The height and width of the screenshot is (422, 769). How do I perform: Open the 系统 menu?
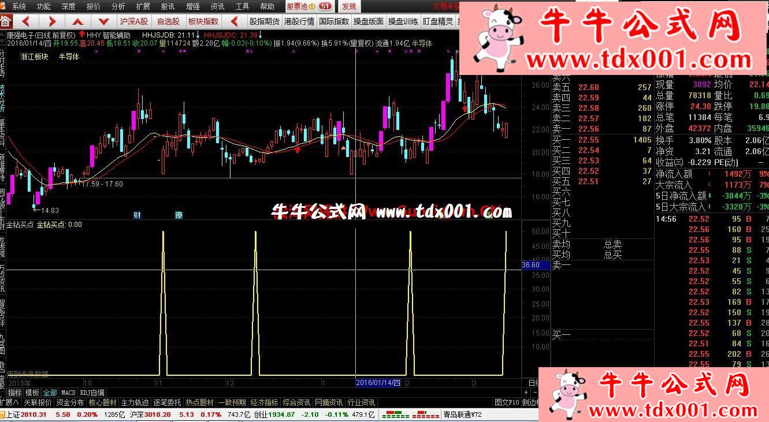[19, 6]
